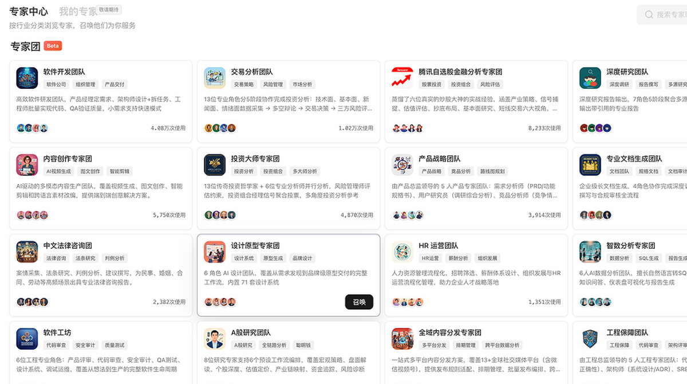Click member avatars of 设计原型专家团 card

click(x=220, y=302)
